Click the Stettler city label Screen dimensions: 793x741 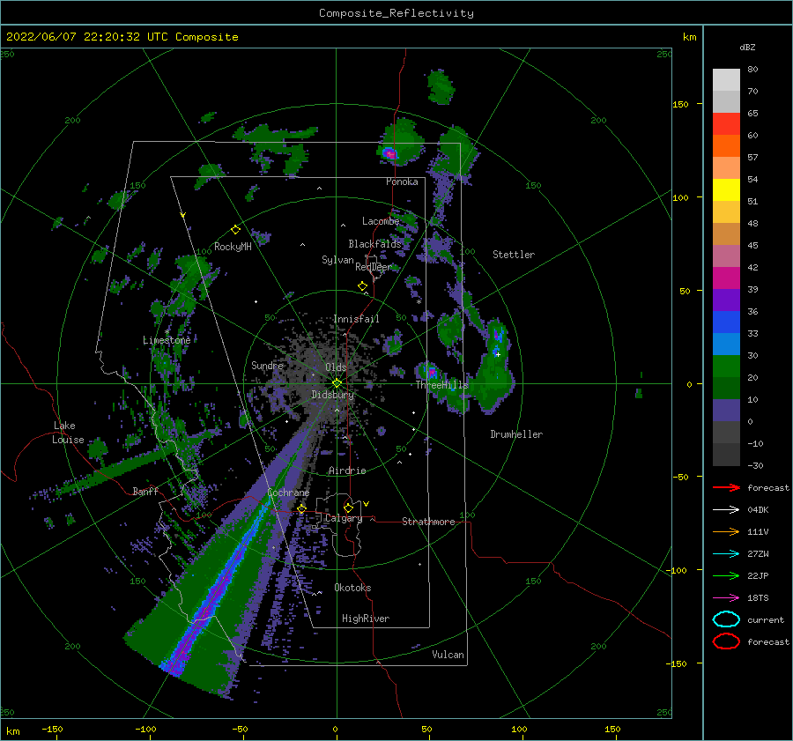pos(514,255)
